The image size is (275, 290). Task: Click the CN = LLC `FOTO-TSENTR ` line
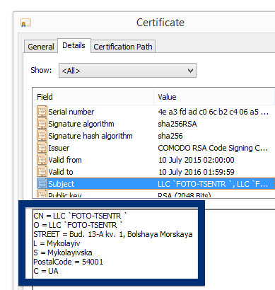coord(81,216)
